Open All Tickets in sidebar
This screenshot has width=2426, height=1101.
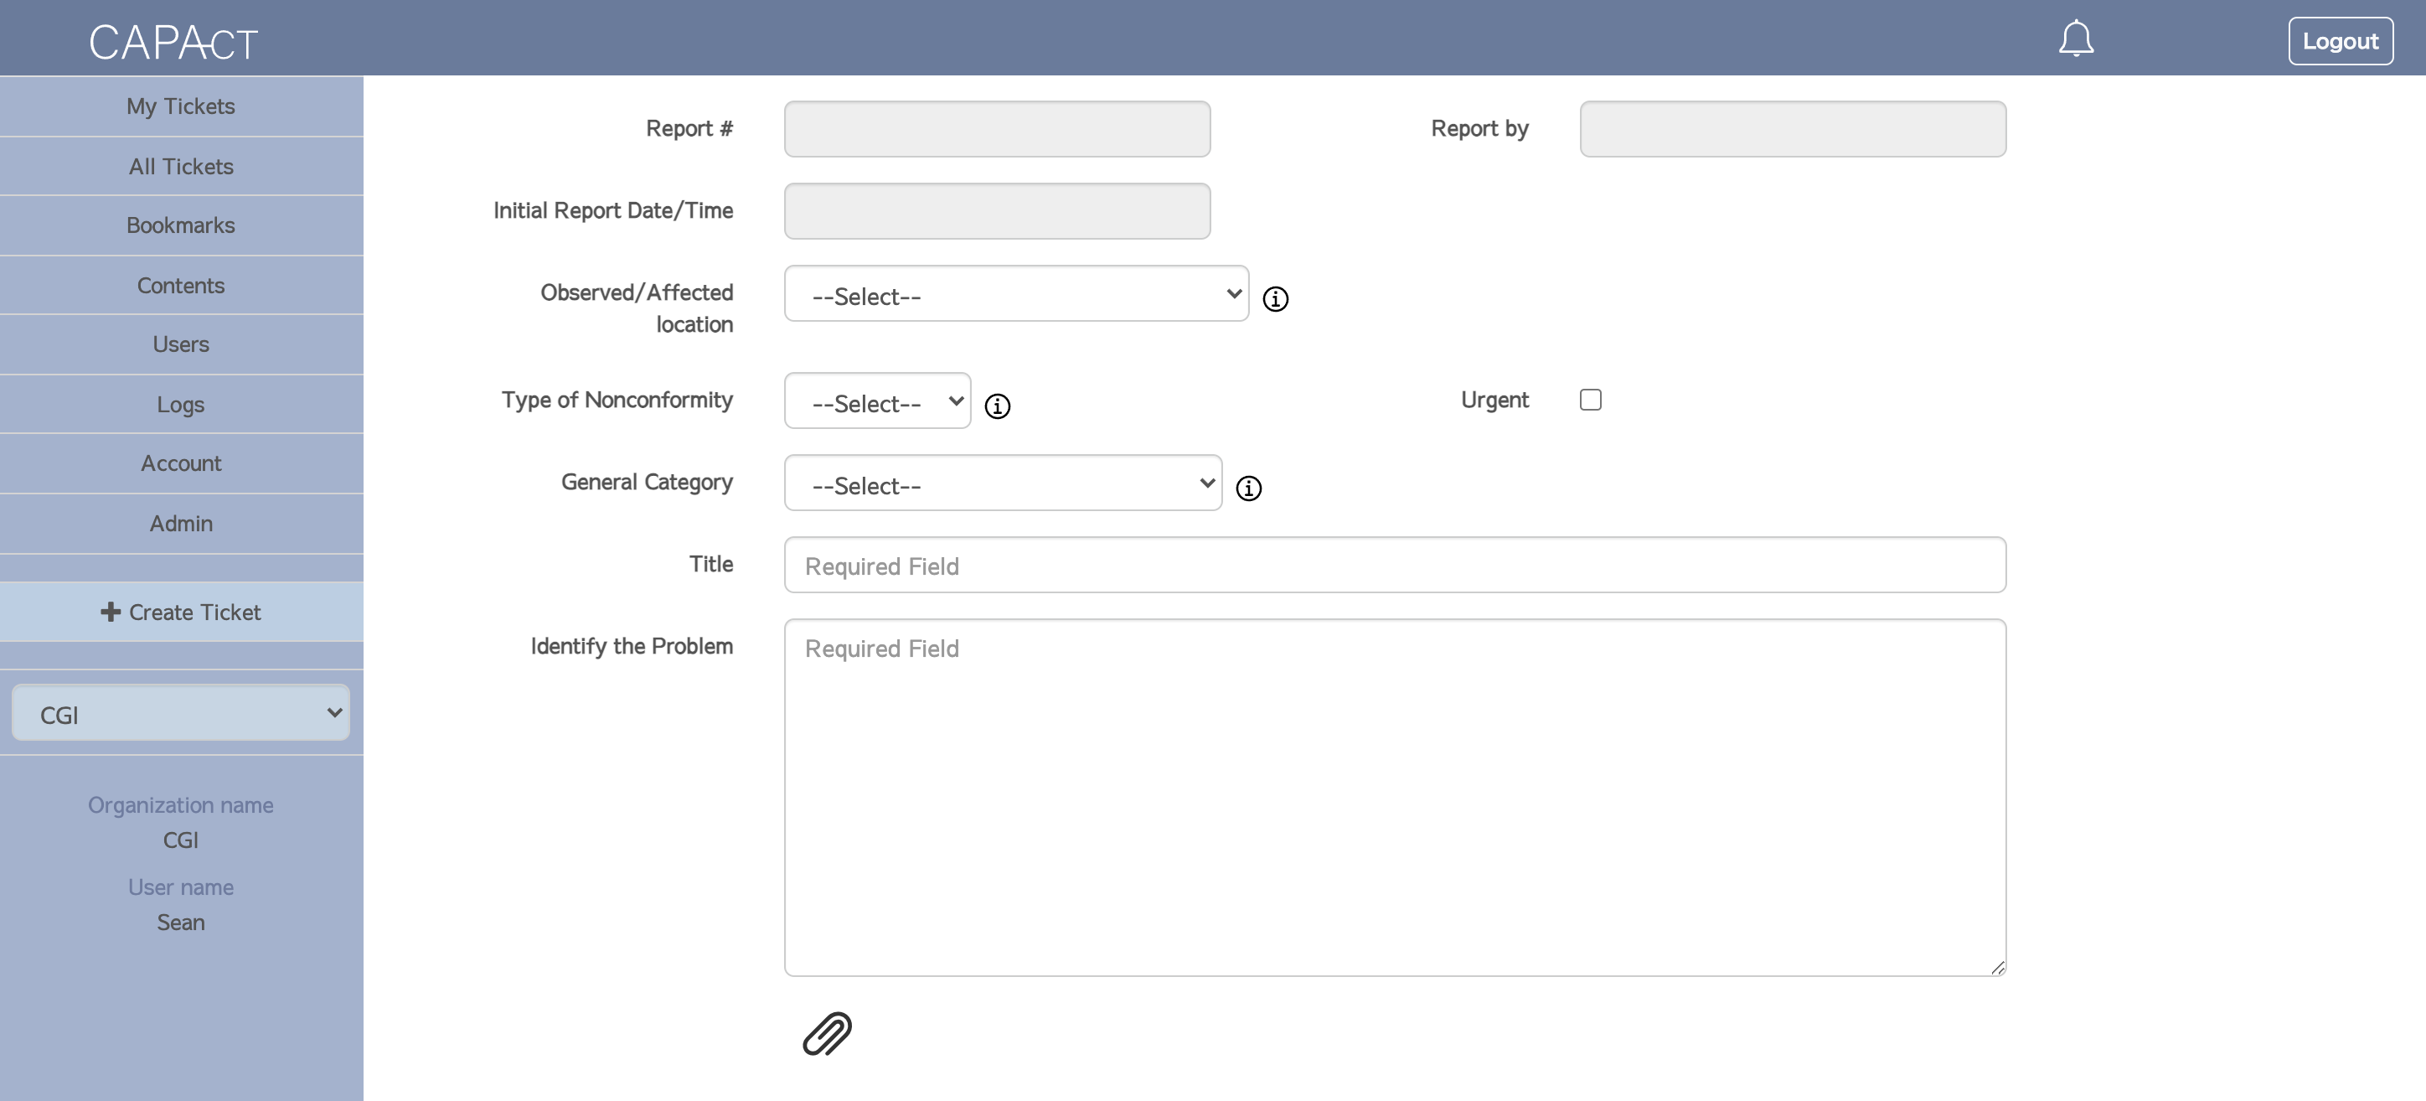point(181,167)
